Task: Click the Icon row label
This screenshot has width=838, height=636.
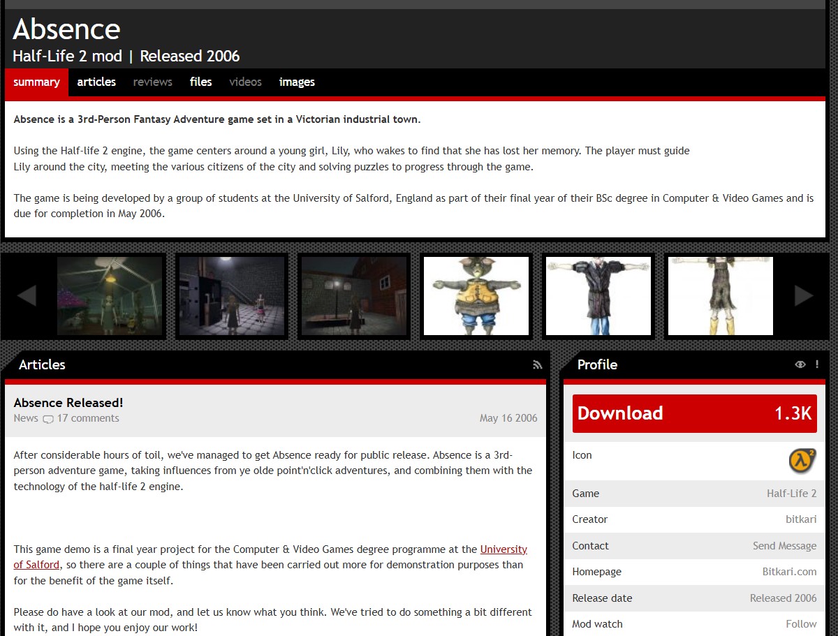Action: point(582,455)
